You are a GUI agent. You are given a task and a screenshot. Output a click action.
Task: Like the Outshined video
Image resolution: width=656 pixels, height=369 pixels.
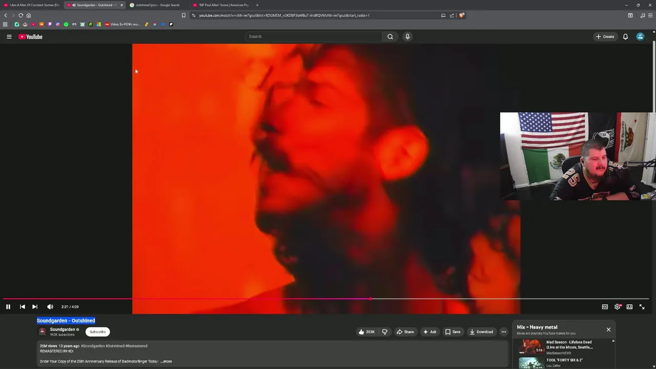click(x=366, y=332)
